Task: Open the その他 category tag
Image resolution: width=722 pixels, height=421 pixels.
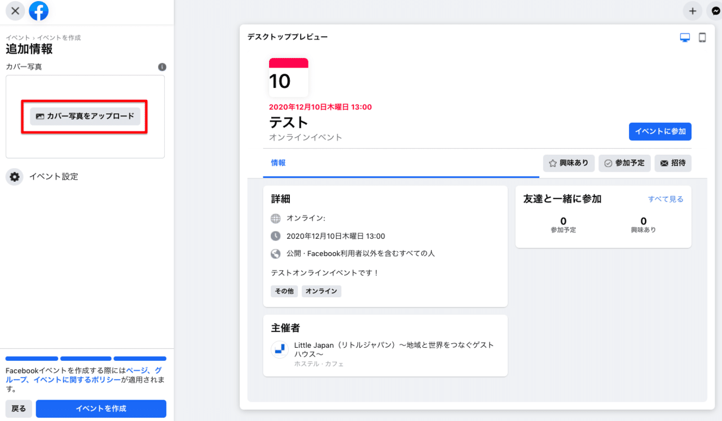Action: 284,291
